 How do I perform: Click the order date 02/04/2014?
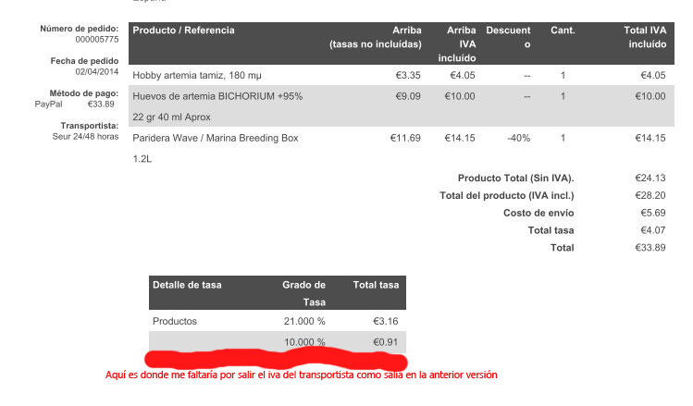(97, 71)
